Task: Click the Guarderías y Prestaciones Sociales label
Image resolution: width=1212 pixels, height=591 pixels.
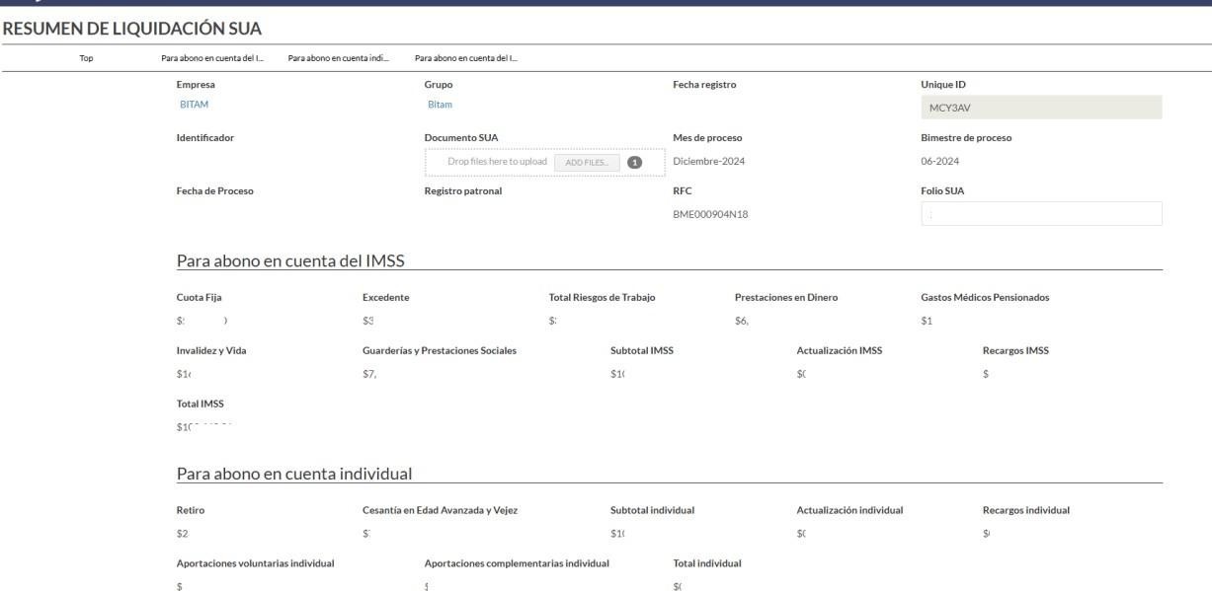Action: 440,351
